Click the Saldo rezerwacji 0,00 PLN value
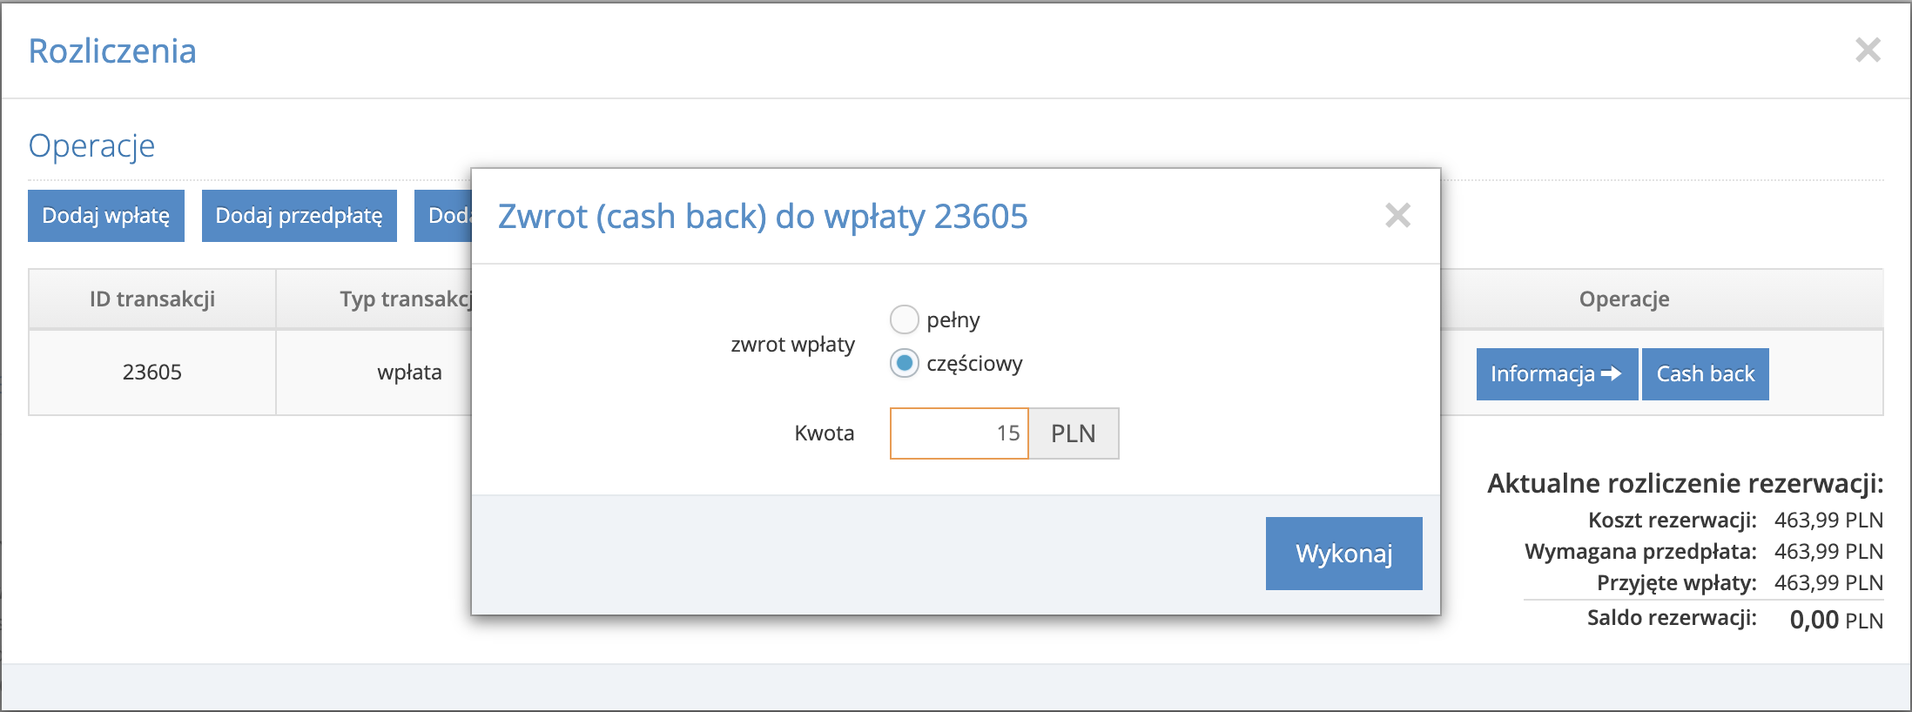Viewport: 1912px width, 712px height. pyautogui.click(x=1835, y=620)
